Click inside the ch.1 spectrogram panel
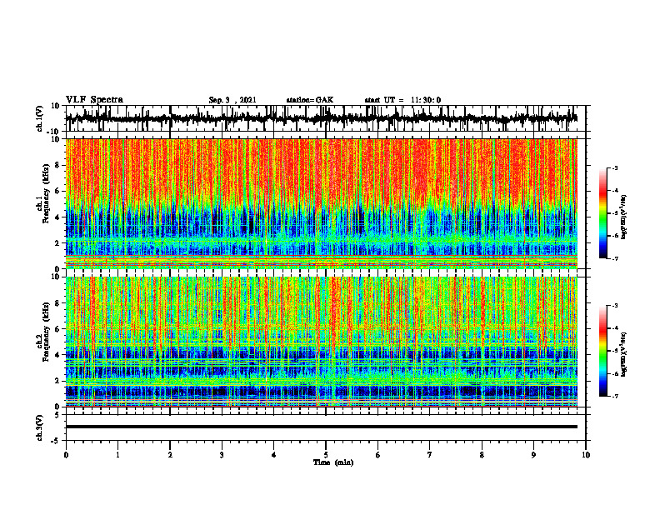This screenshot has height=510, width=660. 321,203
